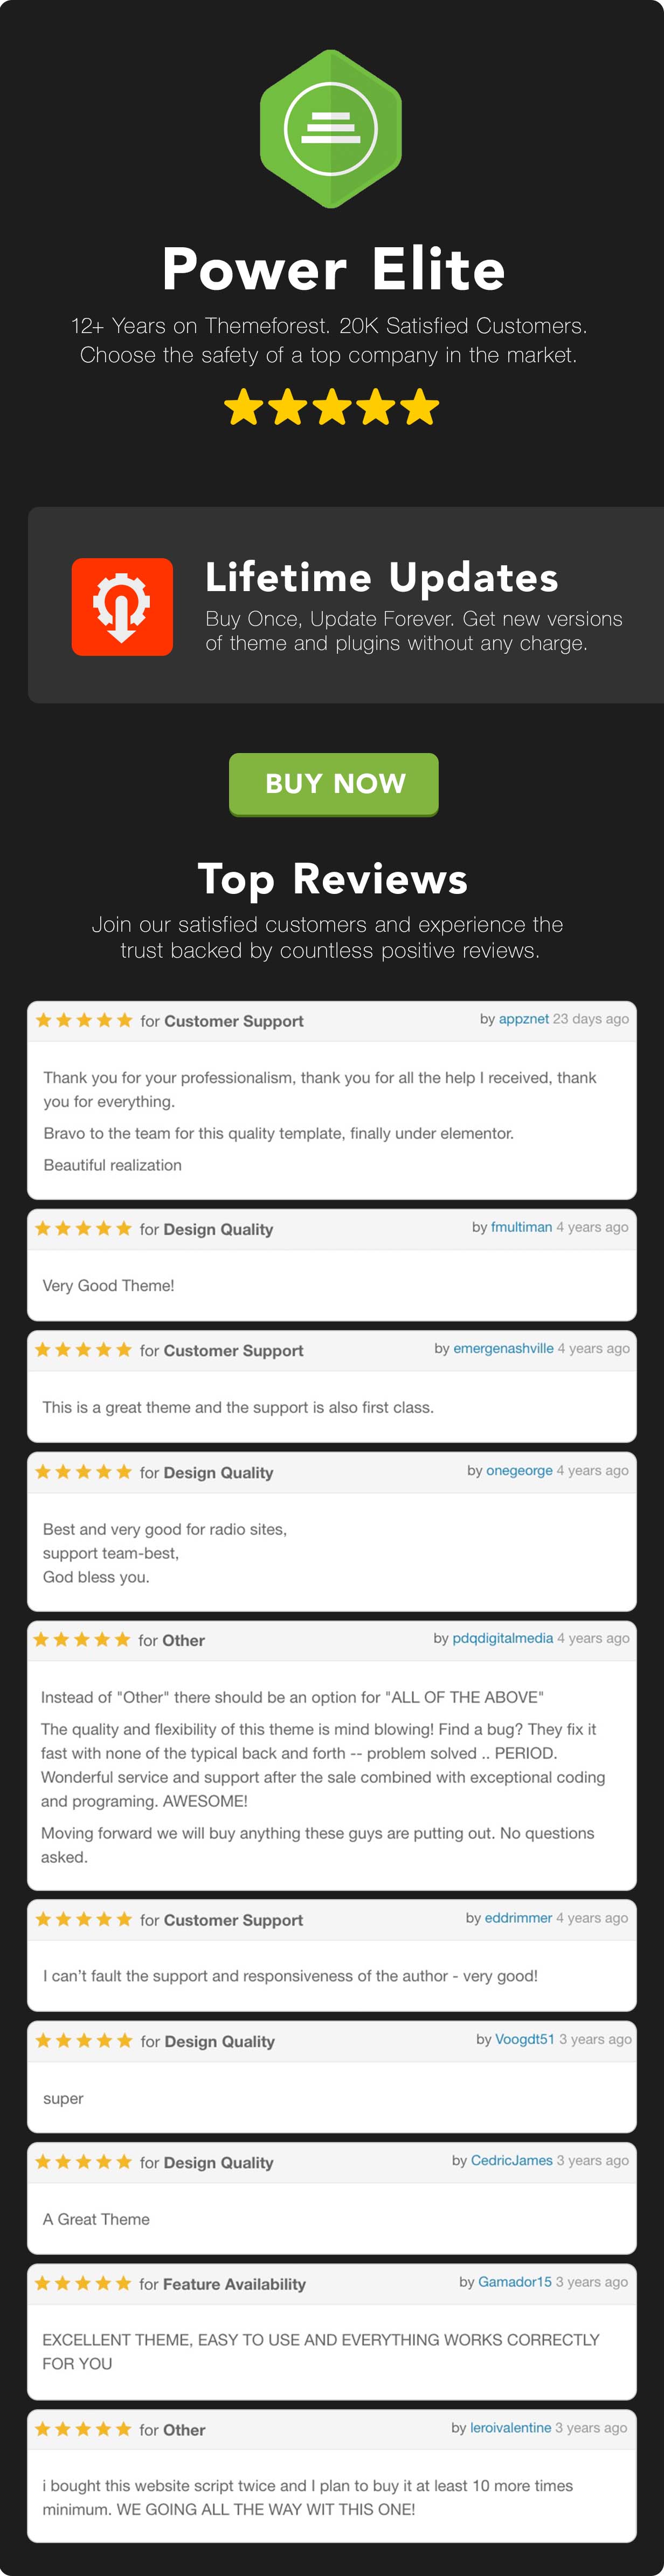The width and height of the screenshot is (664, 2576).
Task: Click the star rating on fmultiman's review
Action: pyautogui.click(x=84, y=1228)
